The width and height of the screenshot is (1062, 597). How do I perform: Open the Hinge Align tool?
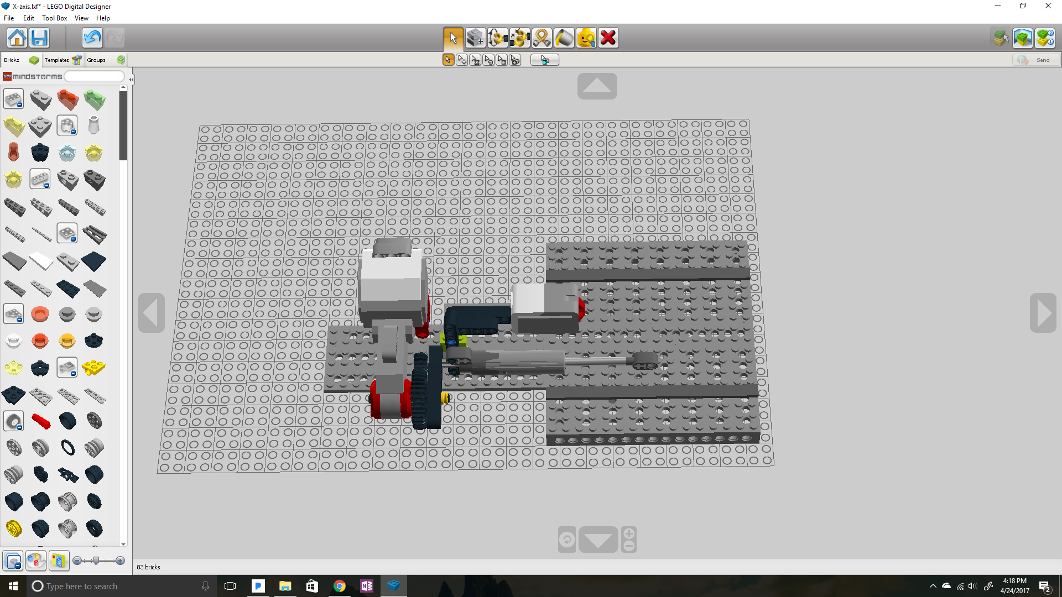click(520, 38)
